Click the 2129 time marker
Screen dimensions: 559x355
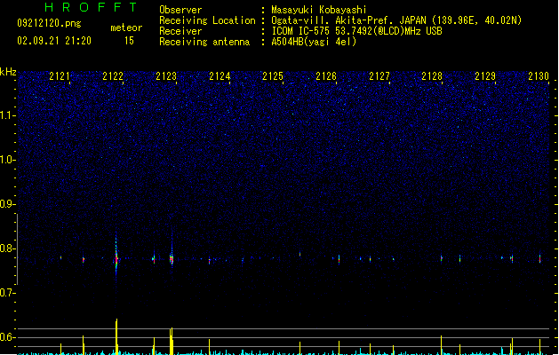(485, 76)
